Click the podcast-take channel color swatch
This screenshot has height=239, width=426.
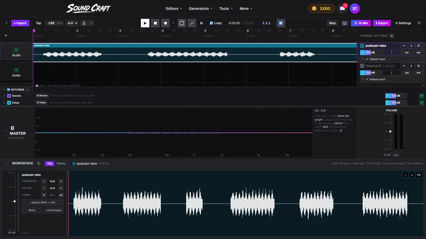[x=362, y=46]
